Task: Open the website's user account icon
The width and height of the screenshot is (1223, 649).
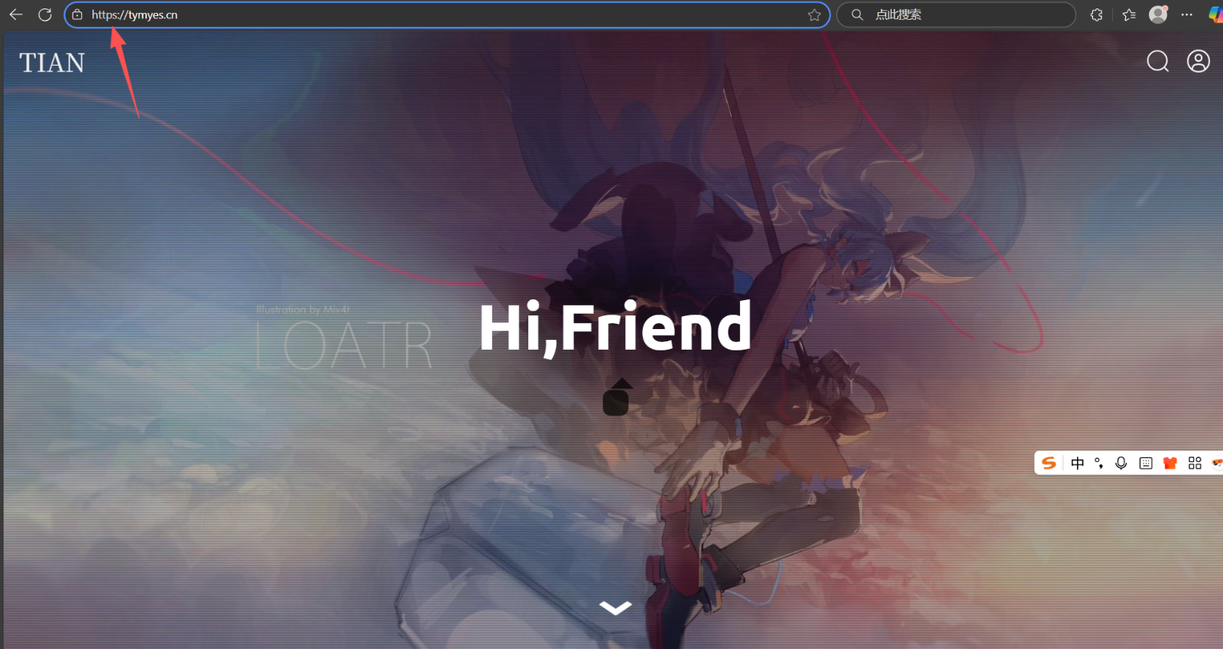Action: (x=1198, y=61)
